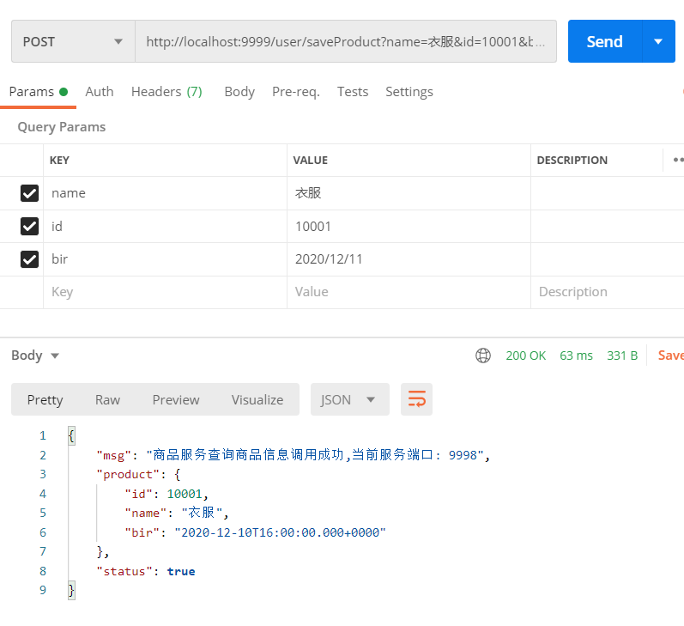Click the "name": "衣服" response line
This screenshot has width=684, height=626.
(x=176, y=513)
